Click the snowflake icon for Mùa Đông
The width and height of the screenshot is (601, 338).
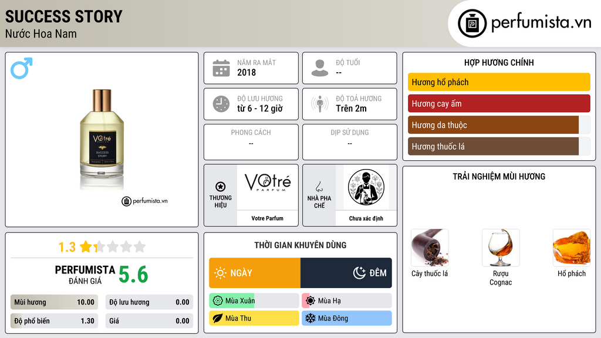click(310, 318)
